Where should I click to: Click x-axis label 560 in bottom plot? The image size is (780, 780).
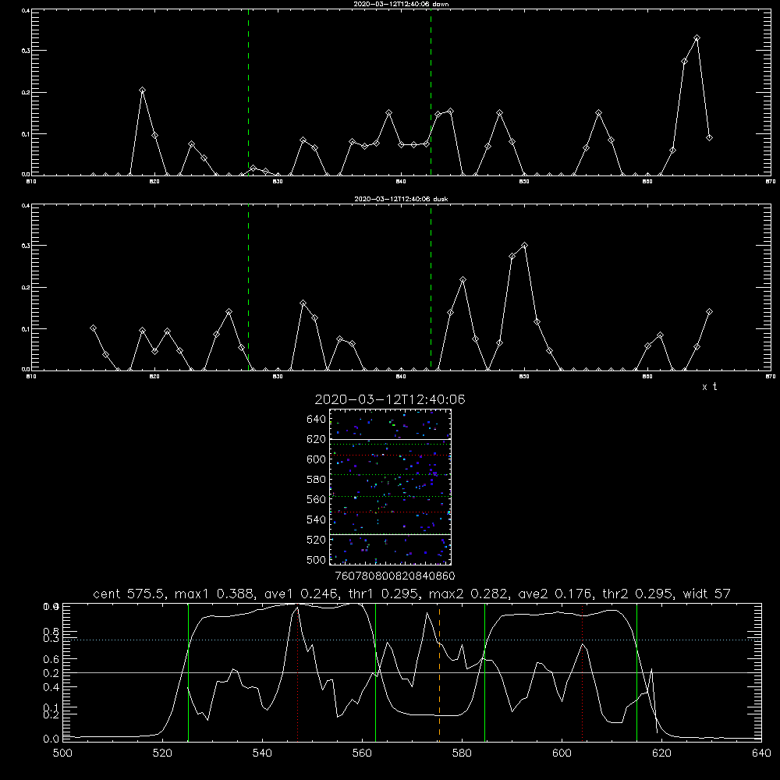(362, 753)
